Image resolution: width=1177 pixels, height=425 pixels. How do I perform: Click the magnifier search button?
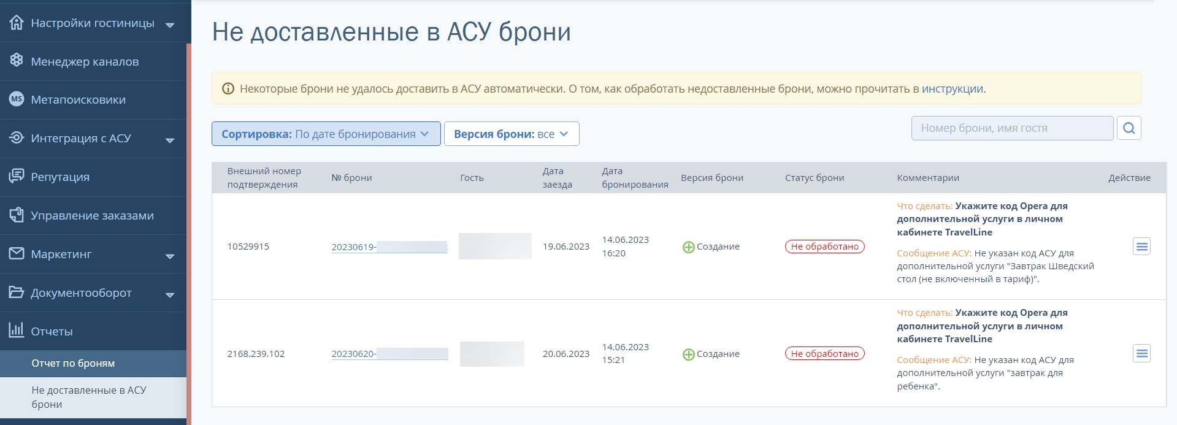(1129, 128)
